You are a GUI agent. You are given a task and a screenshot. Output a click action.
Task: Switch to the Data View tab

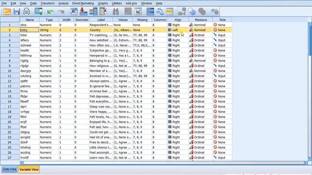[10, 169]
